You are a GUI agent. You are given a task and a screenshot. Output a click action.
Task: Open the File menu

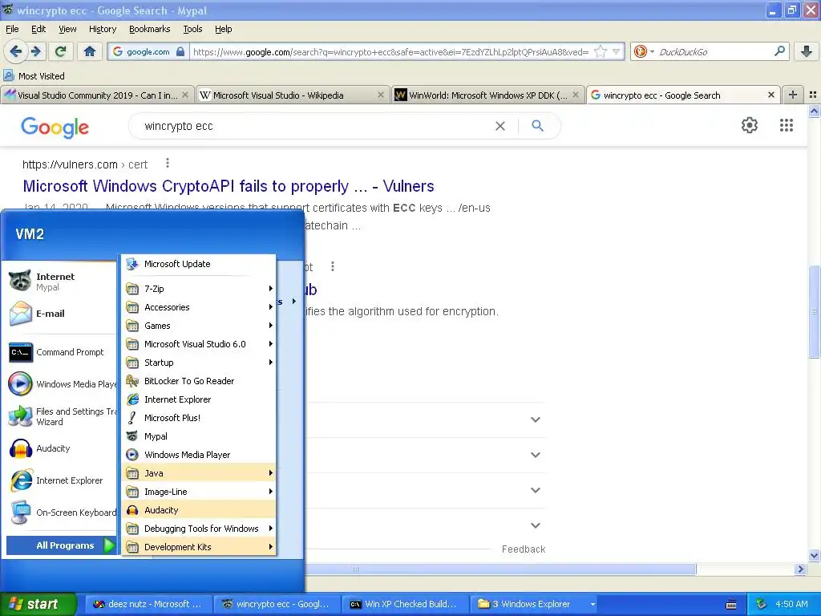pos(12,29)
